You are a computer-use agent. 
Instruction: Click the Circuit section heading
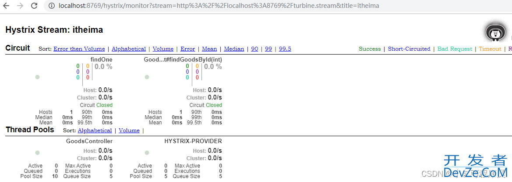pos(18,48)
